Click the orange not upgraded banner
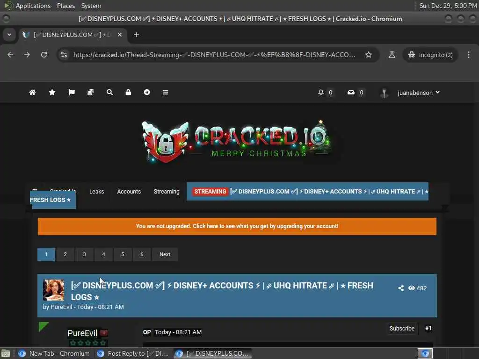Screen dimensions: 479x359 pyautogui.click(x=237, y=226)
